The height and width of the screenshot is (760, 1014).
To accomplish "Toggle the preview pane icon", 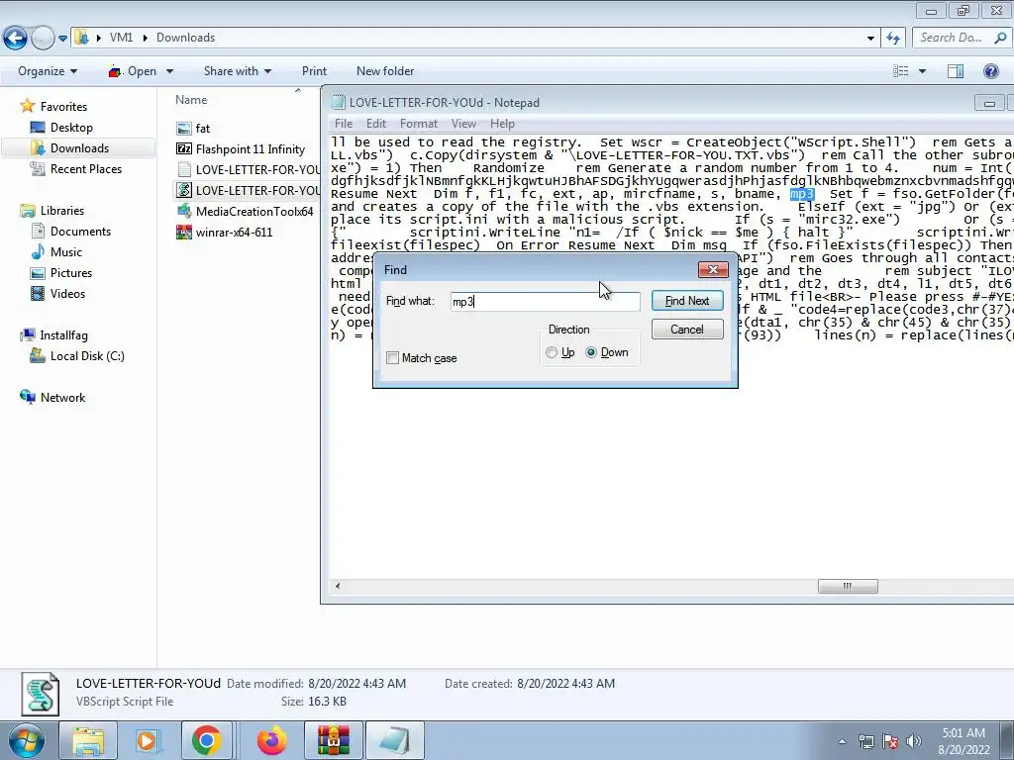I will [x=956, y=71].
